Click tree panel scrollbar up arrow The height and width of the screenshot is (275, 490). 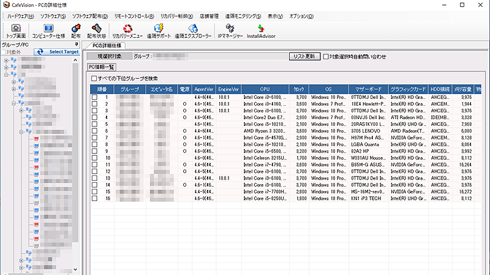(x=75, y=60)
